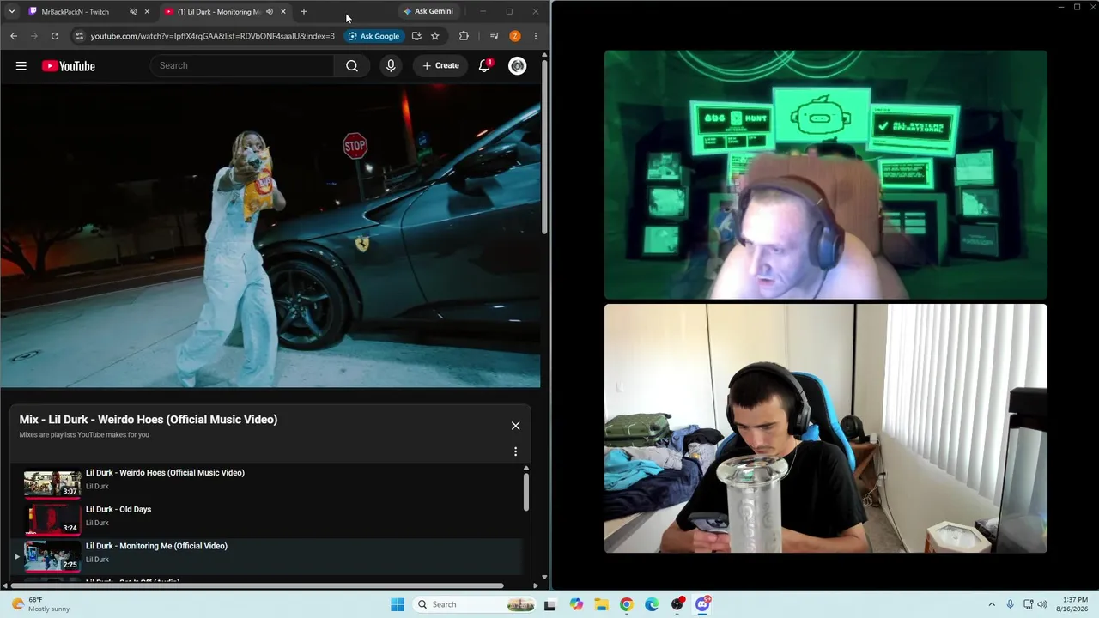This screenshot has width=1099, height=618.
Task: Toggle the taskbar microphone icon
Action: pos(1010,604)
